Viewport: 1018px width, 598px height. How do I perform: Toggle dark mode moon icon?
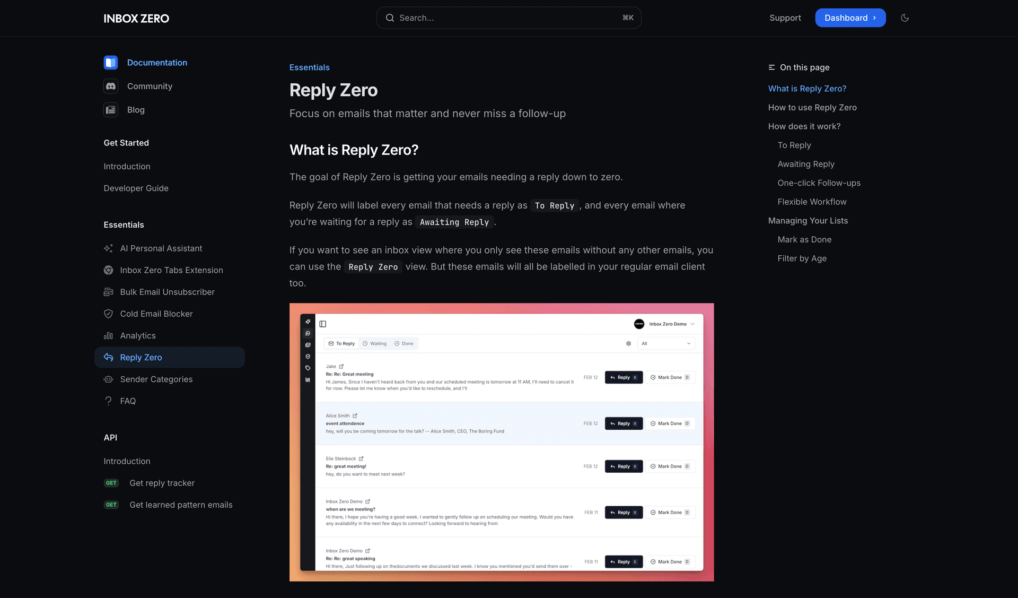tap(905, 18)
